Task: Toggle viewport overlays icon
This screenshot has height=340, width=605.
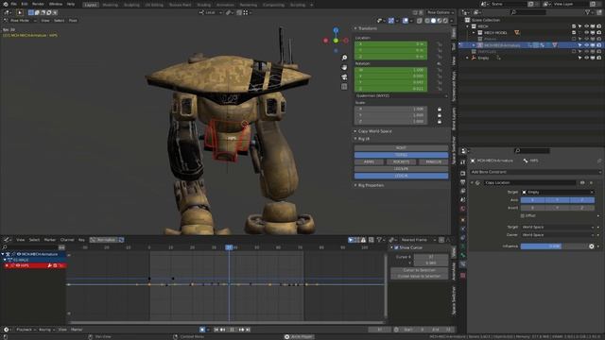Action: click(406, 21)
